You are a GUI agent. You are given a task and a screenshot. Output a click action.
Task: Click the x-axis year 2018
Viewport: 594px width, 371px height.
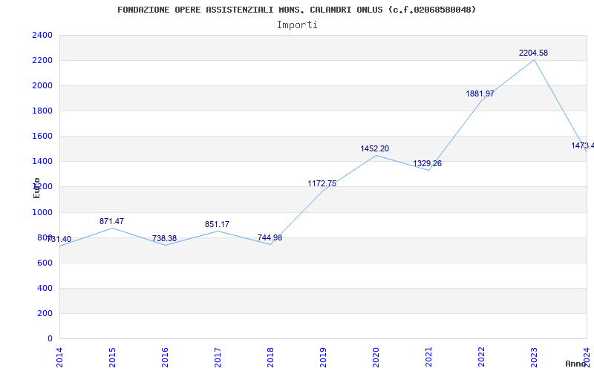(x=270, y=358)
